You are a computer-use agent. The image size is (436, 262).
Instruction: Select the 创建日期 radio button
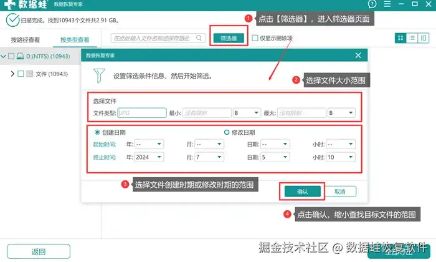pos(97,132)
